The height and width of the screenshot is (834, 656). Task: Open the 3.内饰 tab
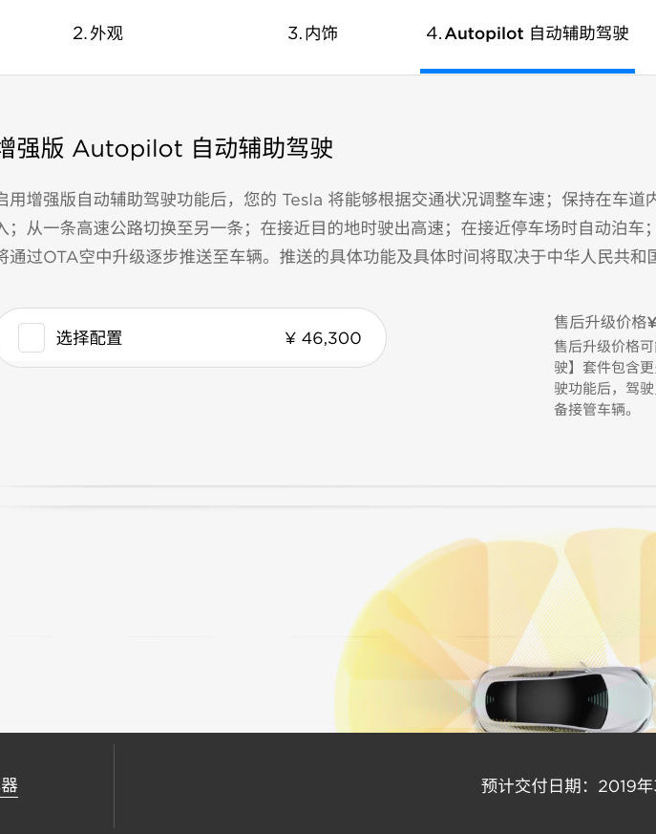pos(312,33)
